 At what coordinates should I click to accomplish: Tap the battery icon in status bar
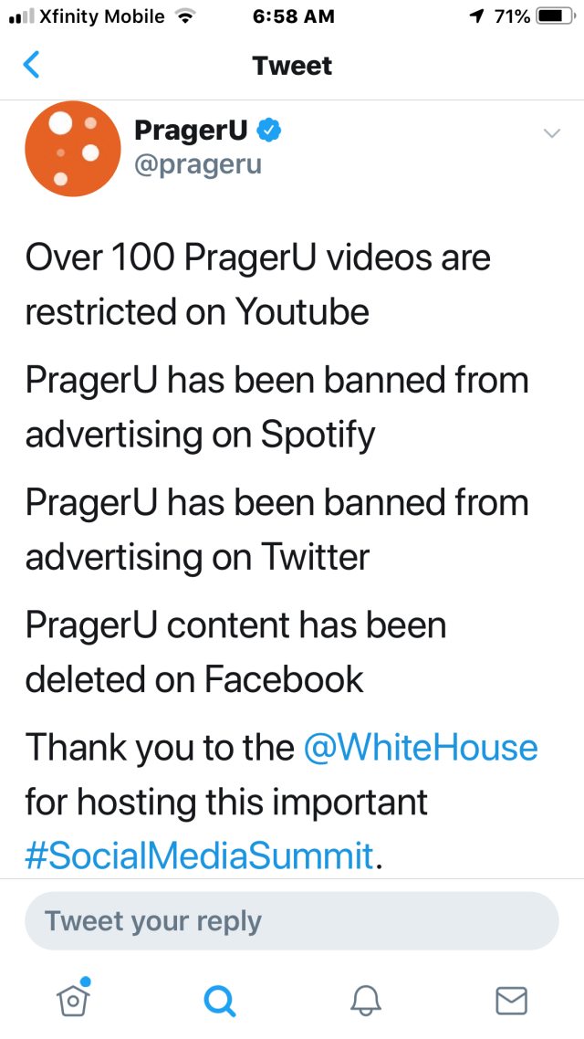pos(554,16)
